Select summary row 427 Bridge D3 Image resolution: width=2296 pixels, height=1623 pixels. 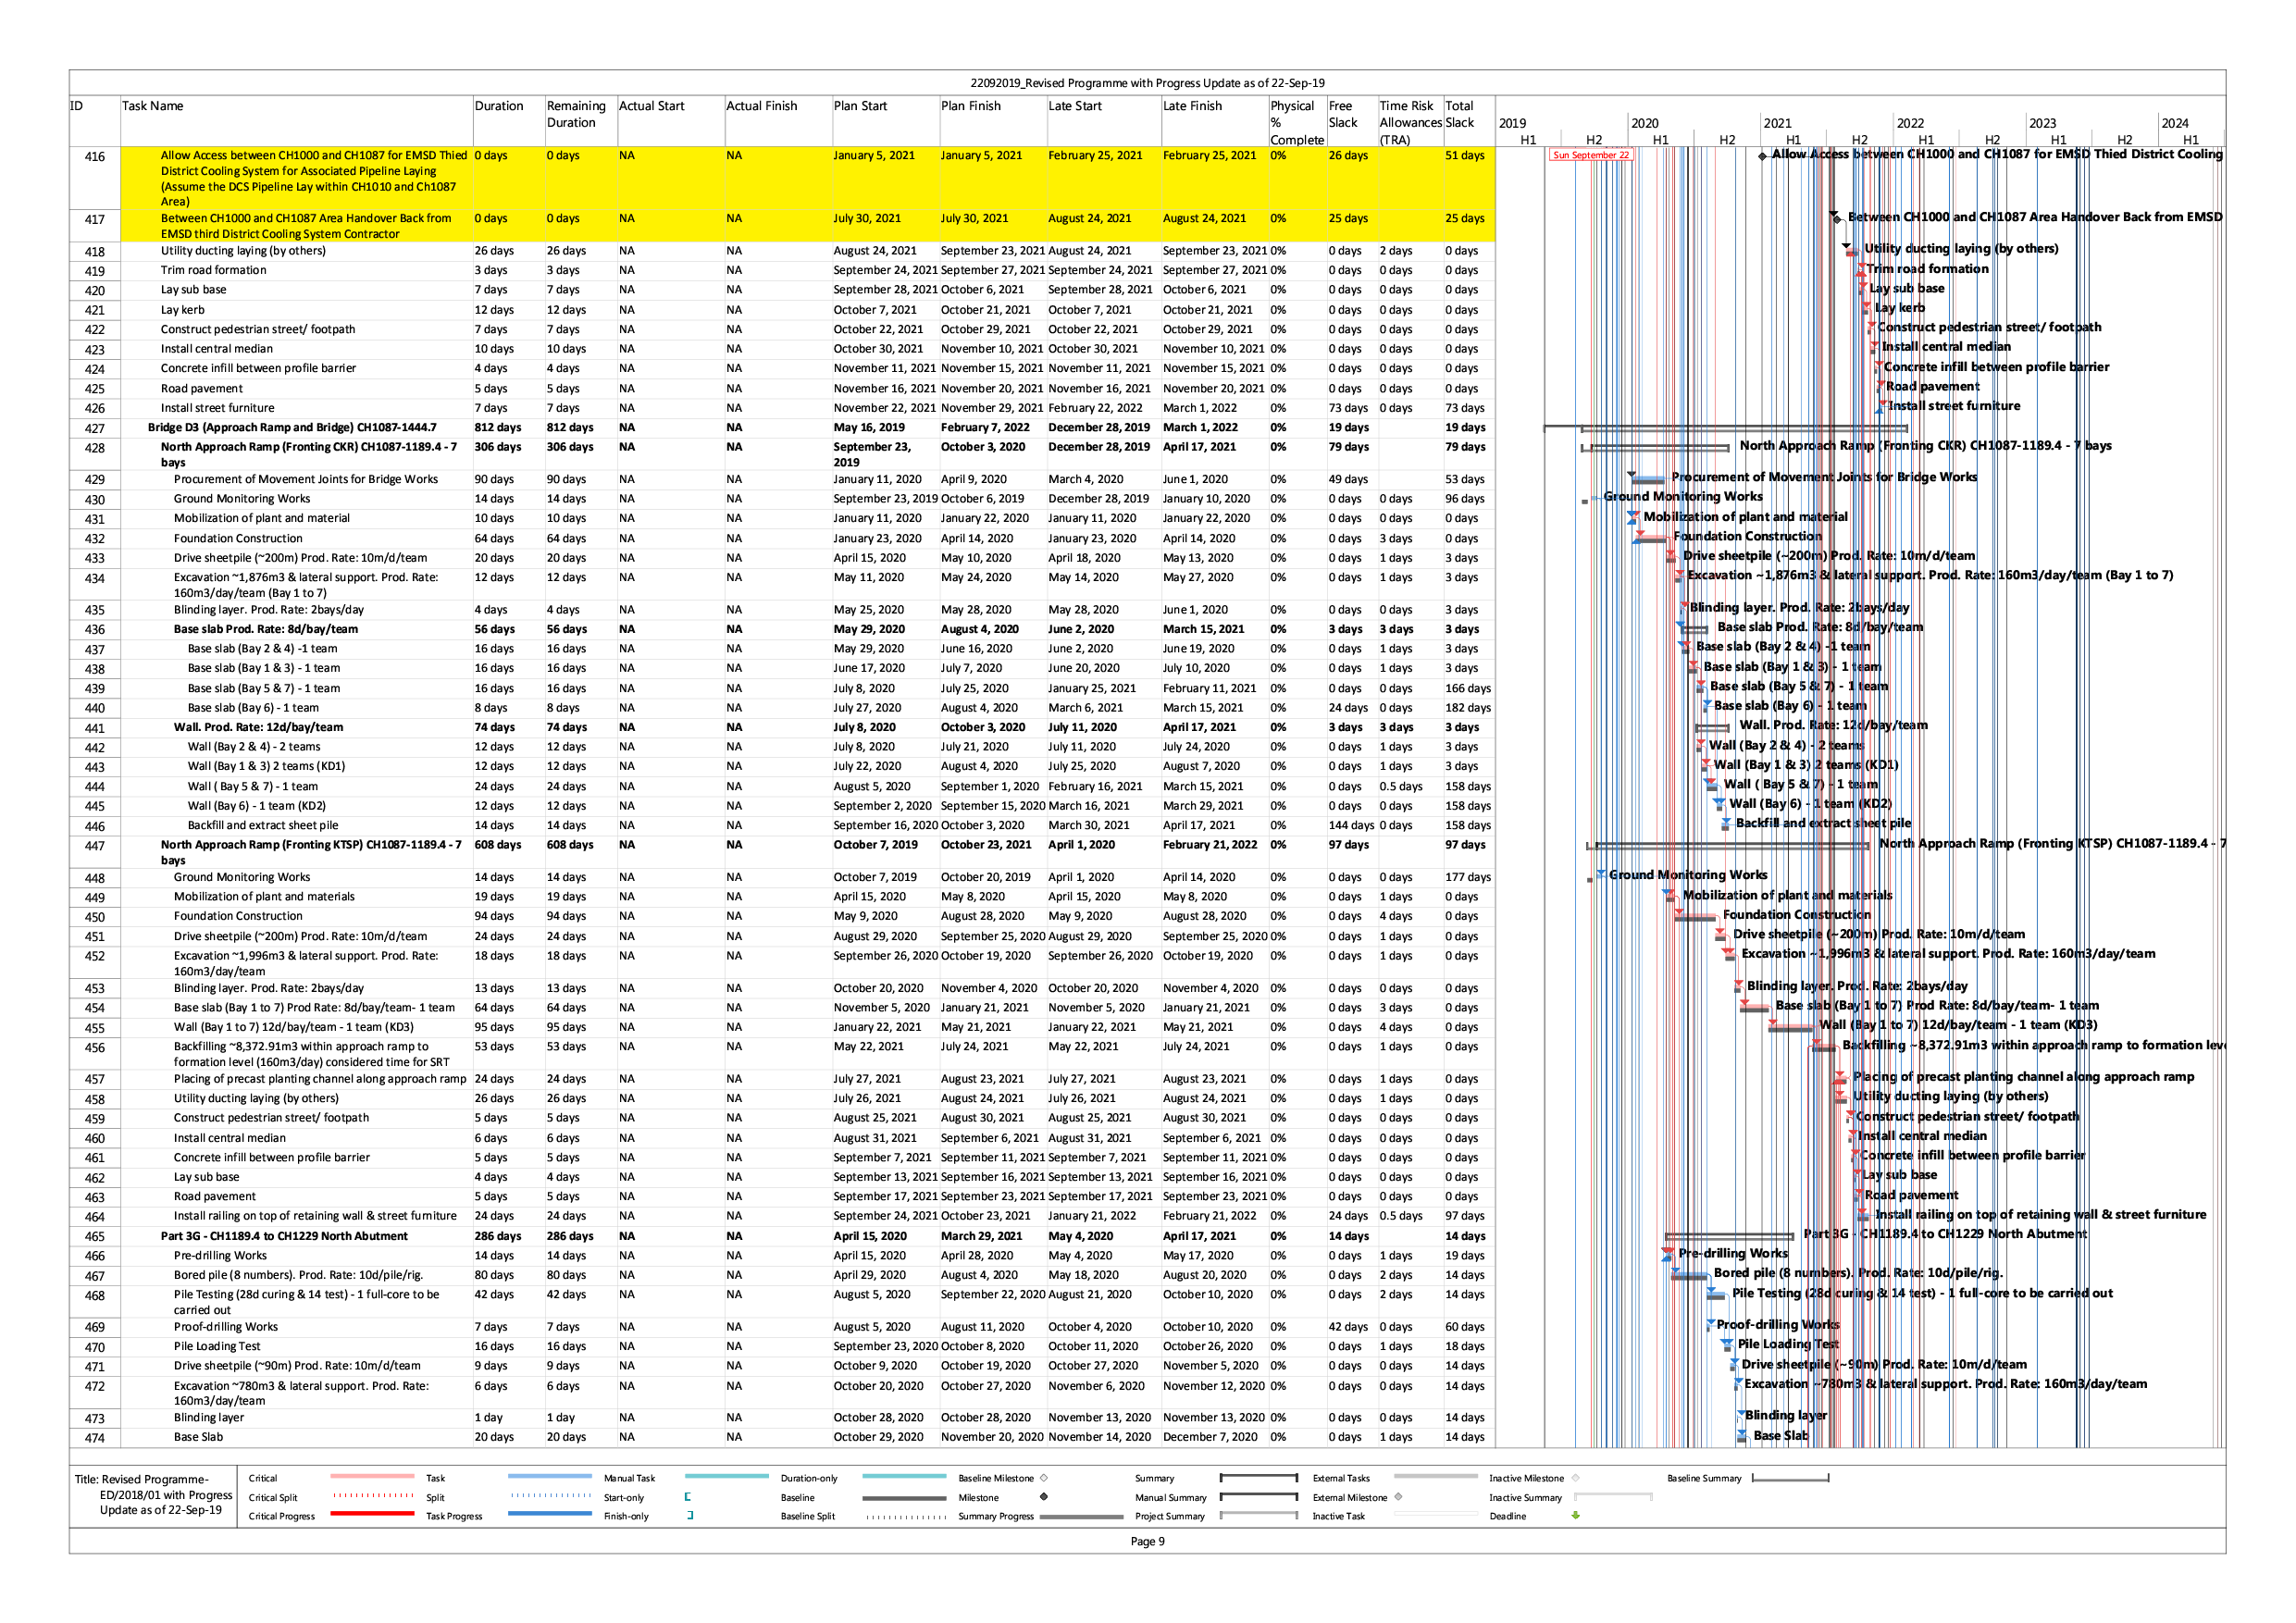[x=292, y=427]
